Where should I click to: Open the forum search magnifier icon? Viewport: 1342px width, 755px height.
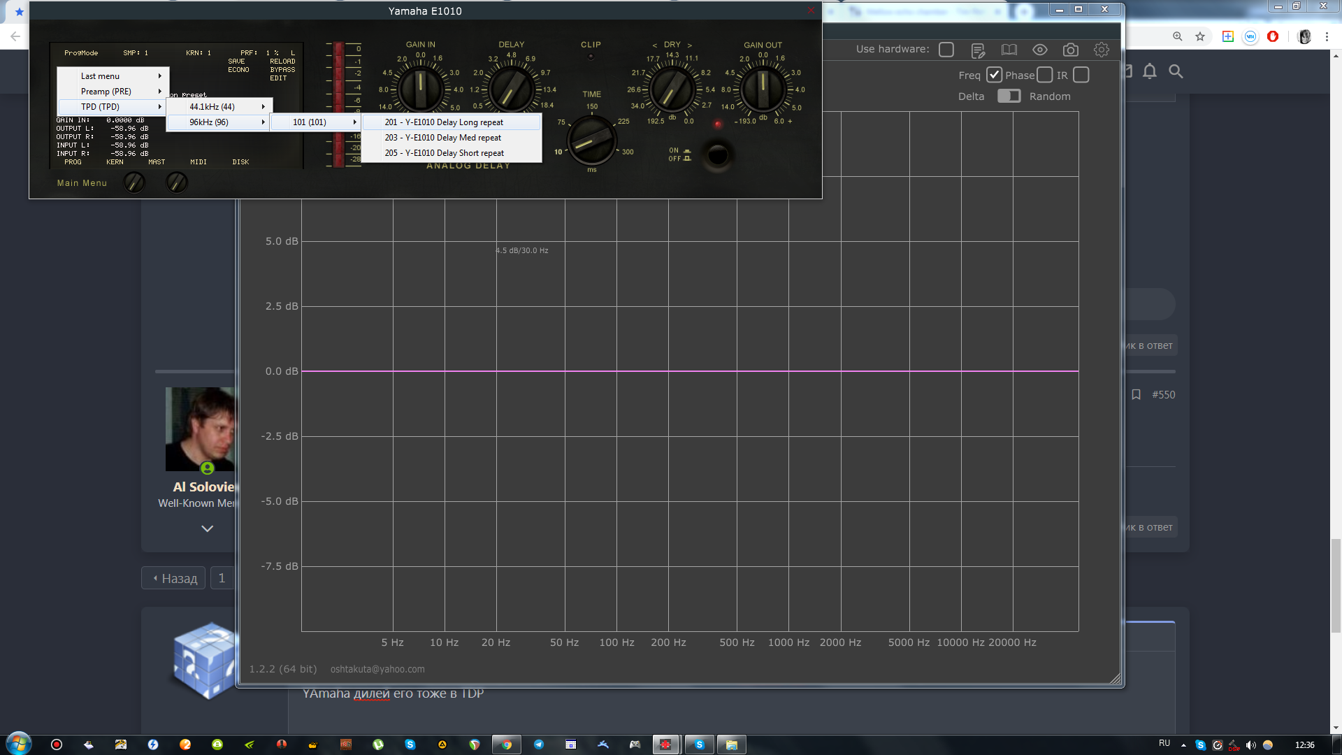coord(1176,71)
